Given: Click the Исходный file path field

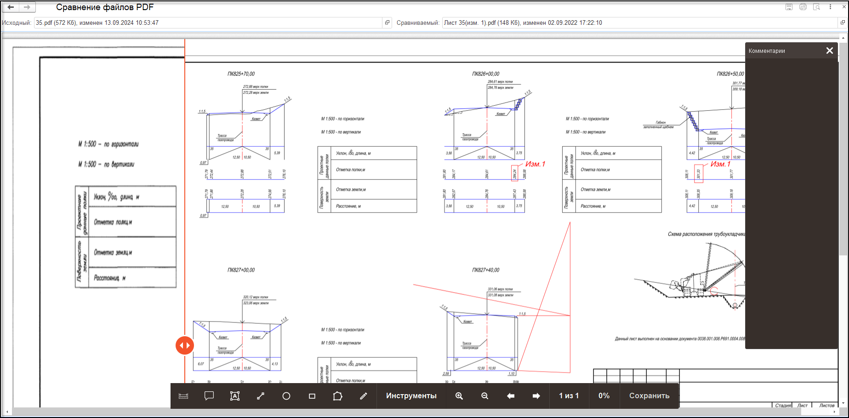Looking at the screenshot, I should click(207, 23).
